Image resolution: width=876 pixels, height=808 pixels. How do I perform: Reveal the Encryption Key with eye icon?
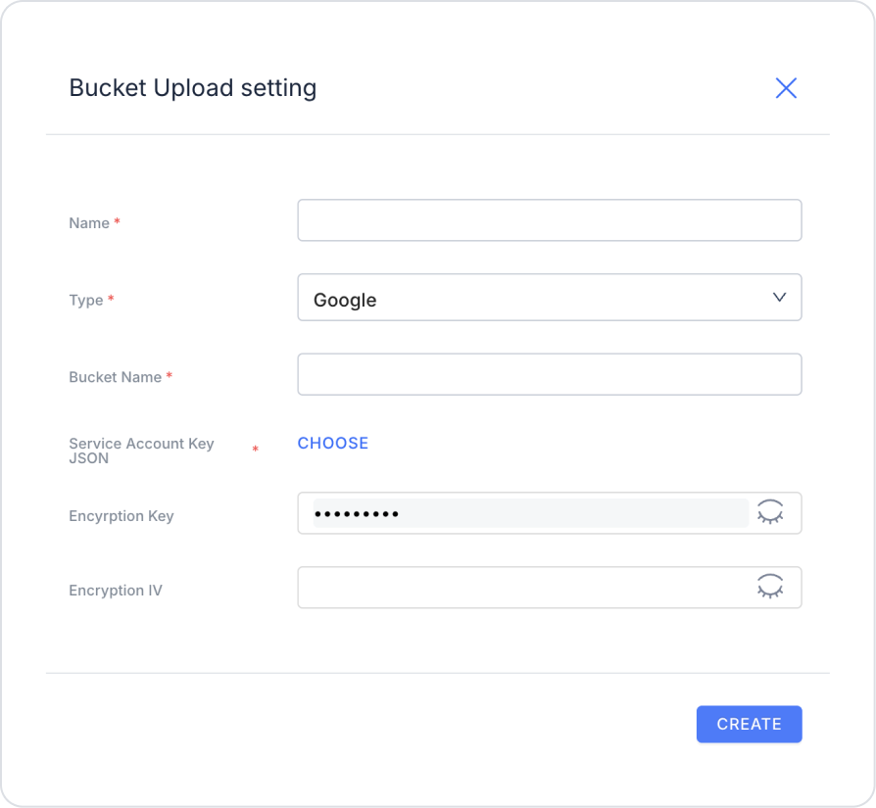pyautogui.click(x=770, y=512)
